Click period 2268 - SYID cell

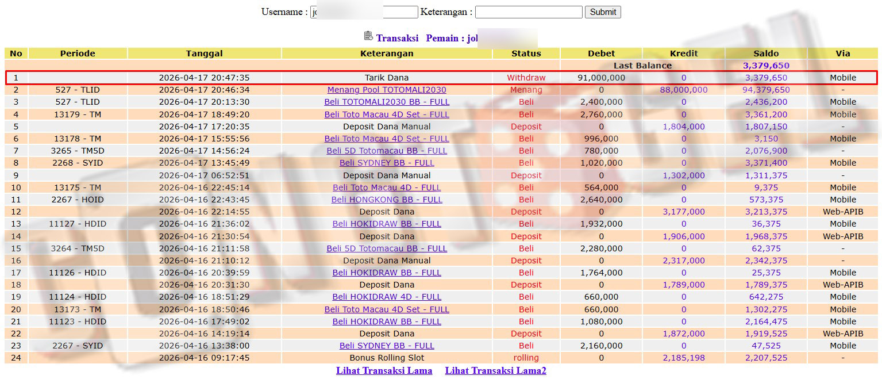pyautogui.click(x=78, y=163)
